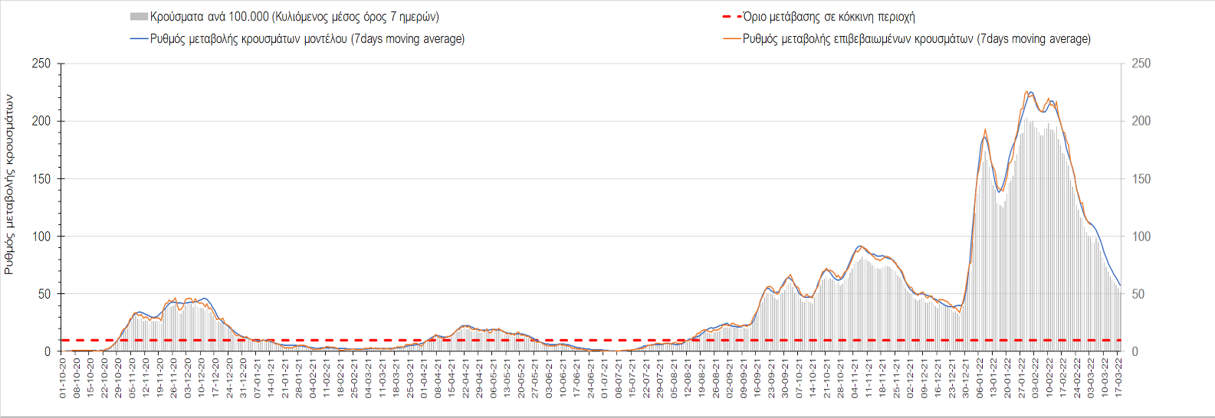This screenshot has height=418, width=1215.
Task: Click the blue line legend marker
Action: pos(139,39)
